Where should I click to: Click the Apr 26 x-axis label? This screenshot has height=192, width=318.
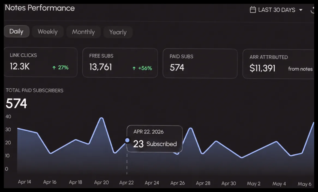(178, 183)
